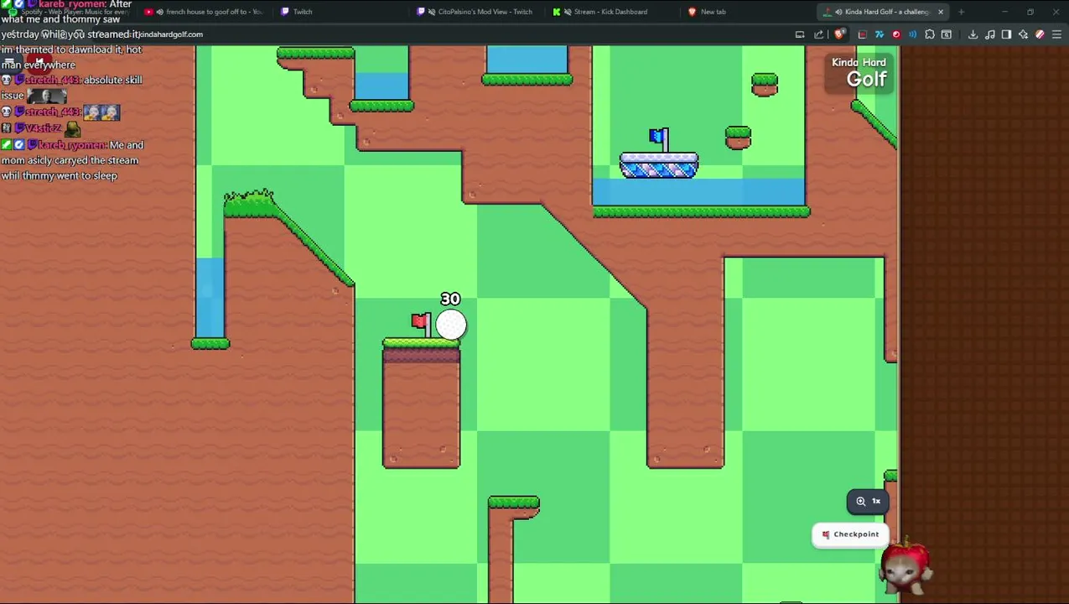Screen dimensions: 1069x604
Task: Click the strawberry cat sticker overlay
Action: click(x=905, y=569)
